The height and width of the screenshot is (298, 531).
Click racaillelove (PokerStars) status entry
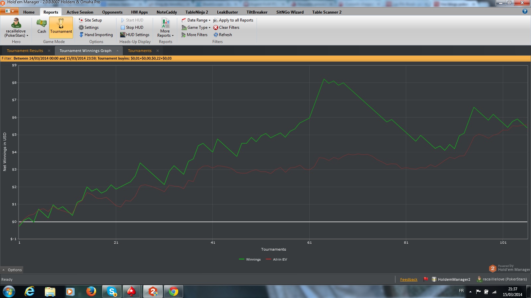(x=502, y=279)
